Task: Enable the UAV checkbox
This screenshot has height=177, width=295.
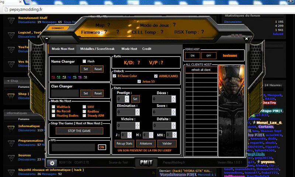Action: (x=84, y=107)
